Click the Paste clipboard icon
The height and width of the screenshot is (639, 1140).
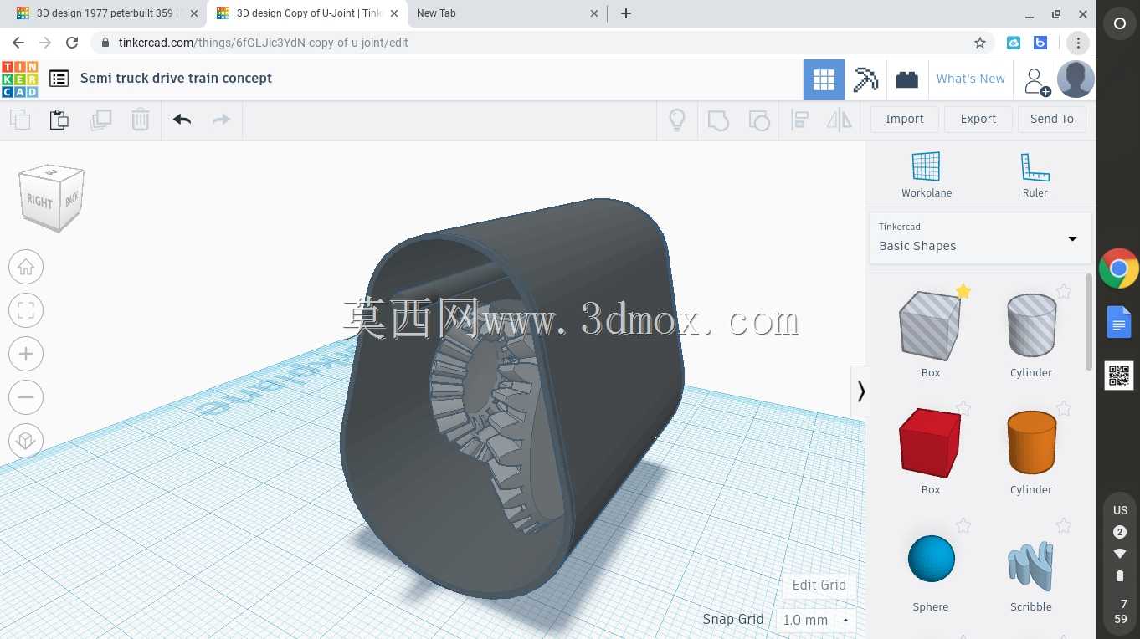59,120
